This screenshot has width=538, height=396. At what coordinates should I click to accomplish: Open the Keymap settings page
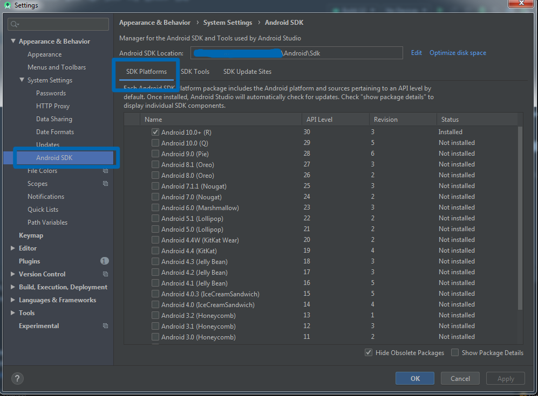(x=31, y=235)
